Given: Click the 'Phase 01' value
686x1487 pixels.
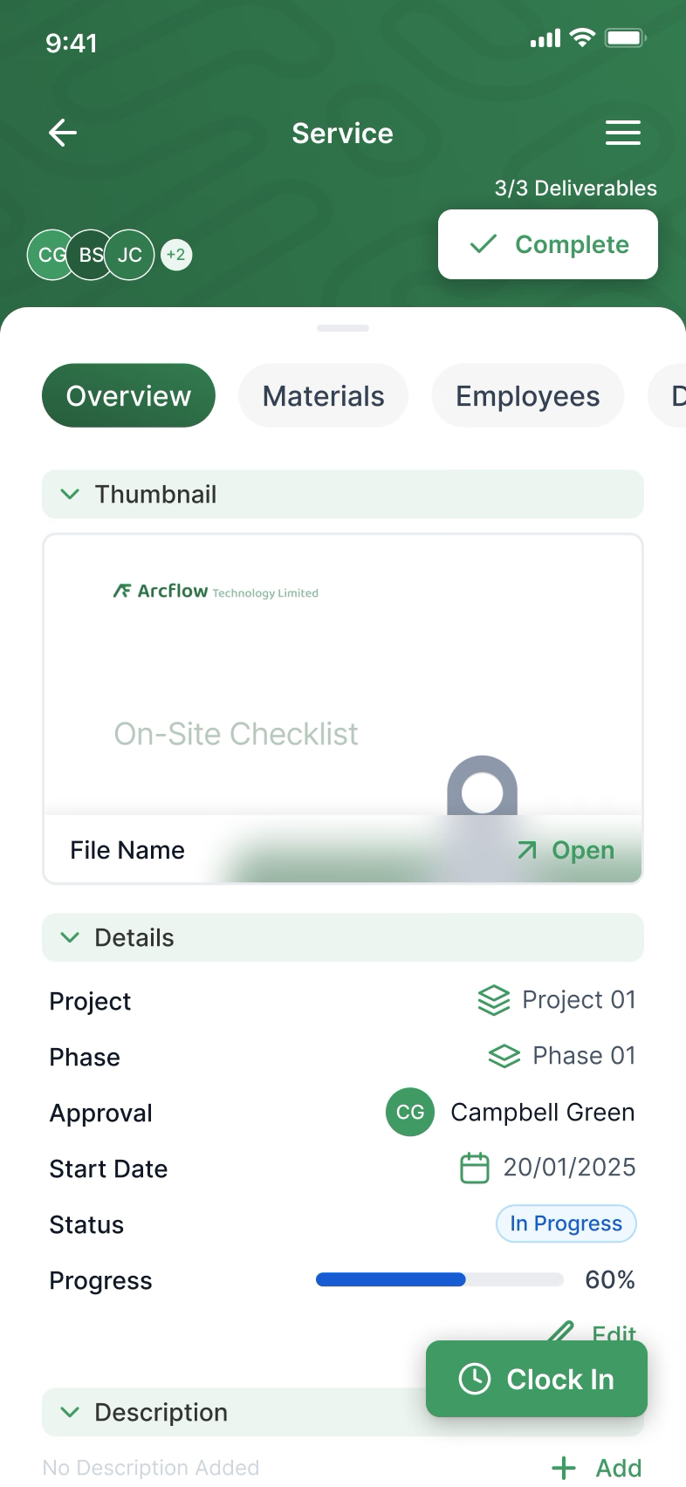Looking at the screenshot, I should point(585,1056).
